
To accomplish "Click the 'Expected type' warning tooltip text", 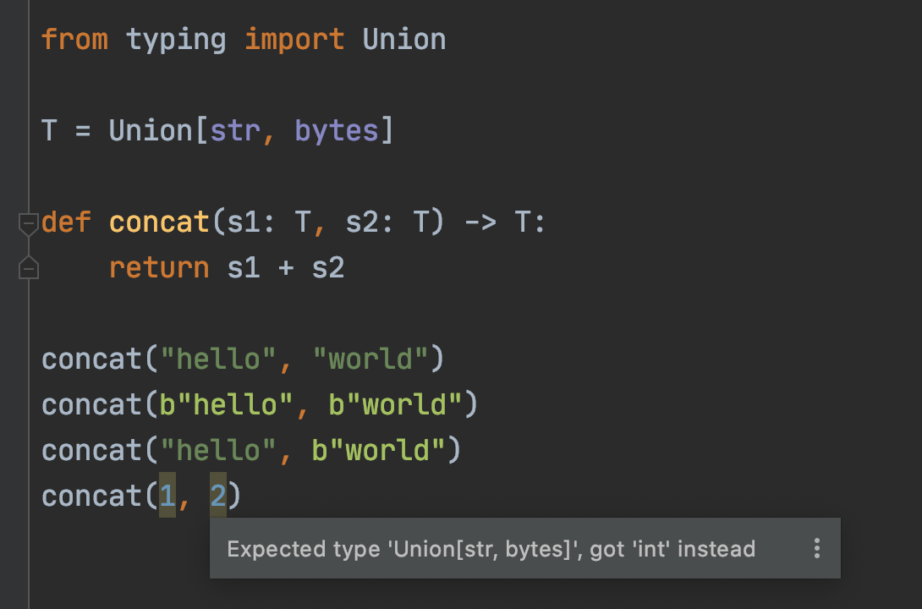I will coord(491,549).
